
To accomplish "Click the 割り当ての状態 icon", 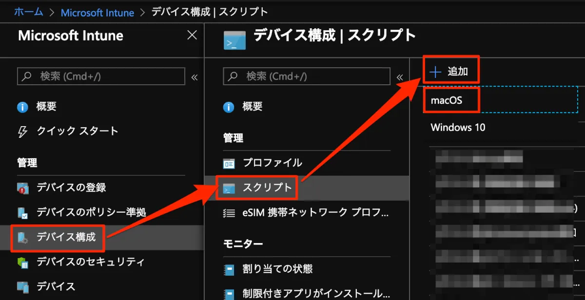I will (x=229, y=269).
